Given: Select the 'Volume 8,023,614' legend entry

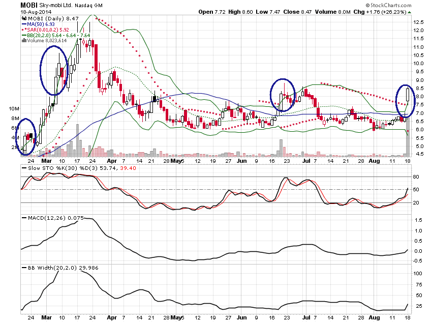Looking at the screenshot, I should [x=47, y=41].
